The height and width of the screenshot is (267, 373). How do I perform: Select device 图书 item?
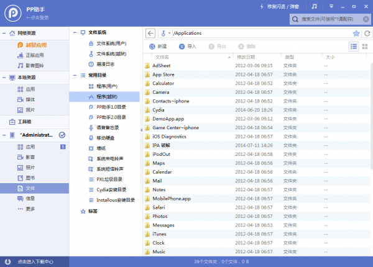point(34,178)
